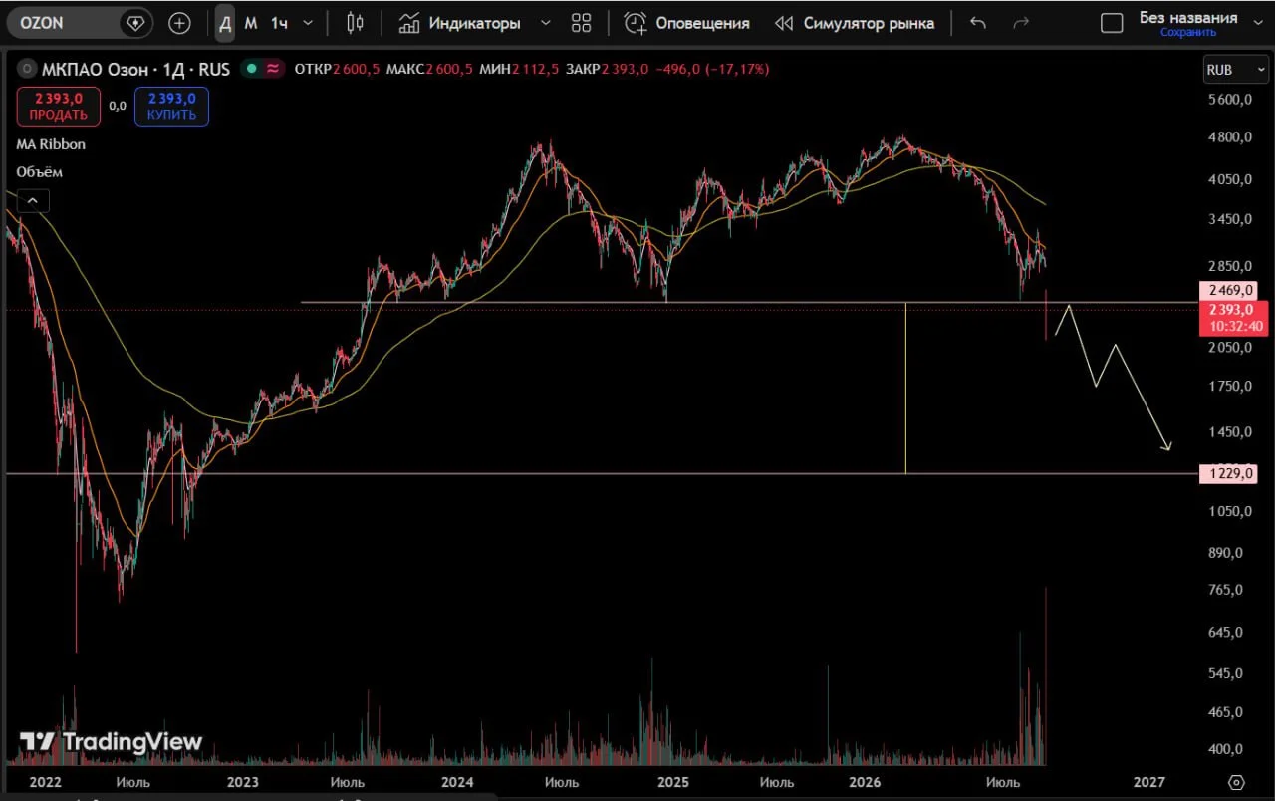Screen dimensions: 1275x801
Task: Expand the favorite indicators dropdown arrow
Action: [545, 23]
